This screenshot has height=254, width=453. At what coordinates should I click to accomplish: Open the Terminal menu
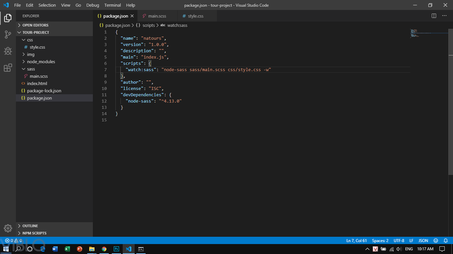(x=113, y=5)
